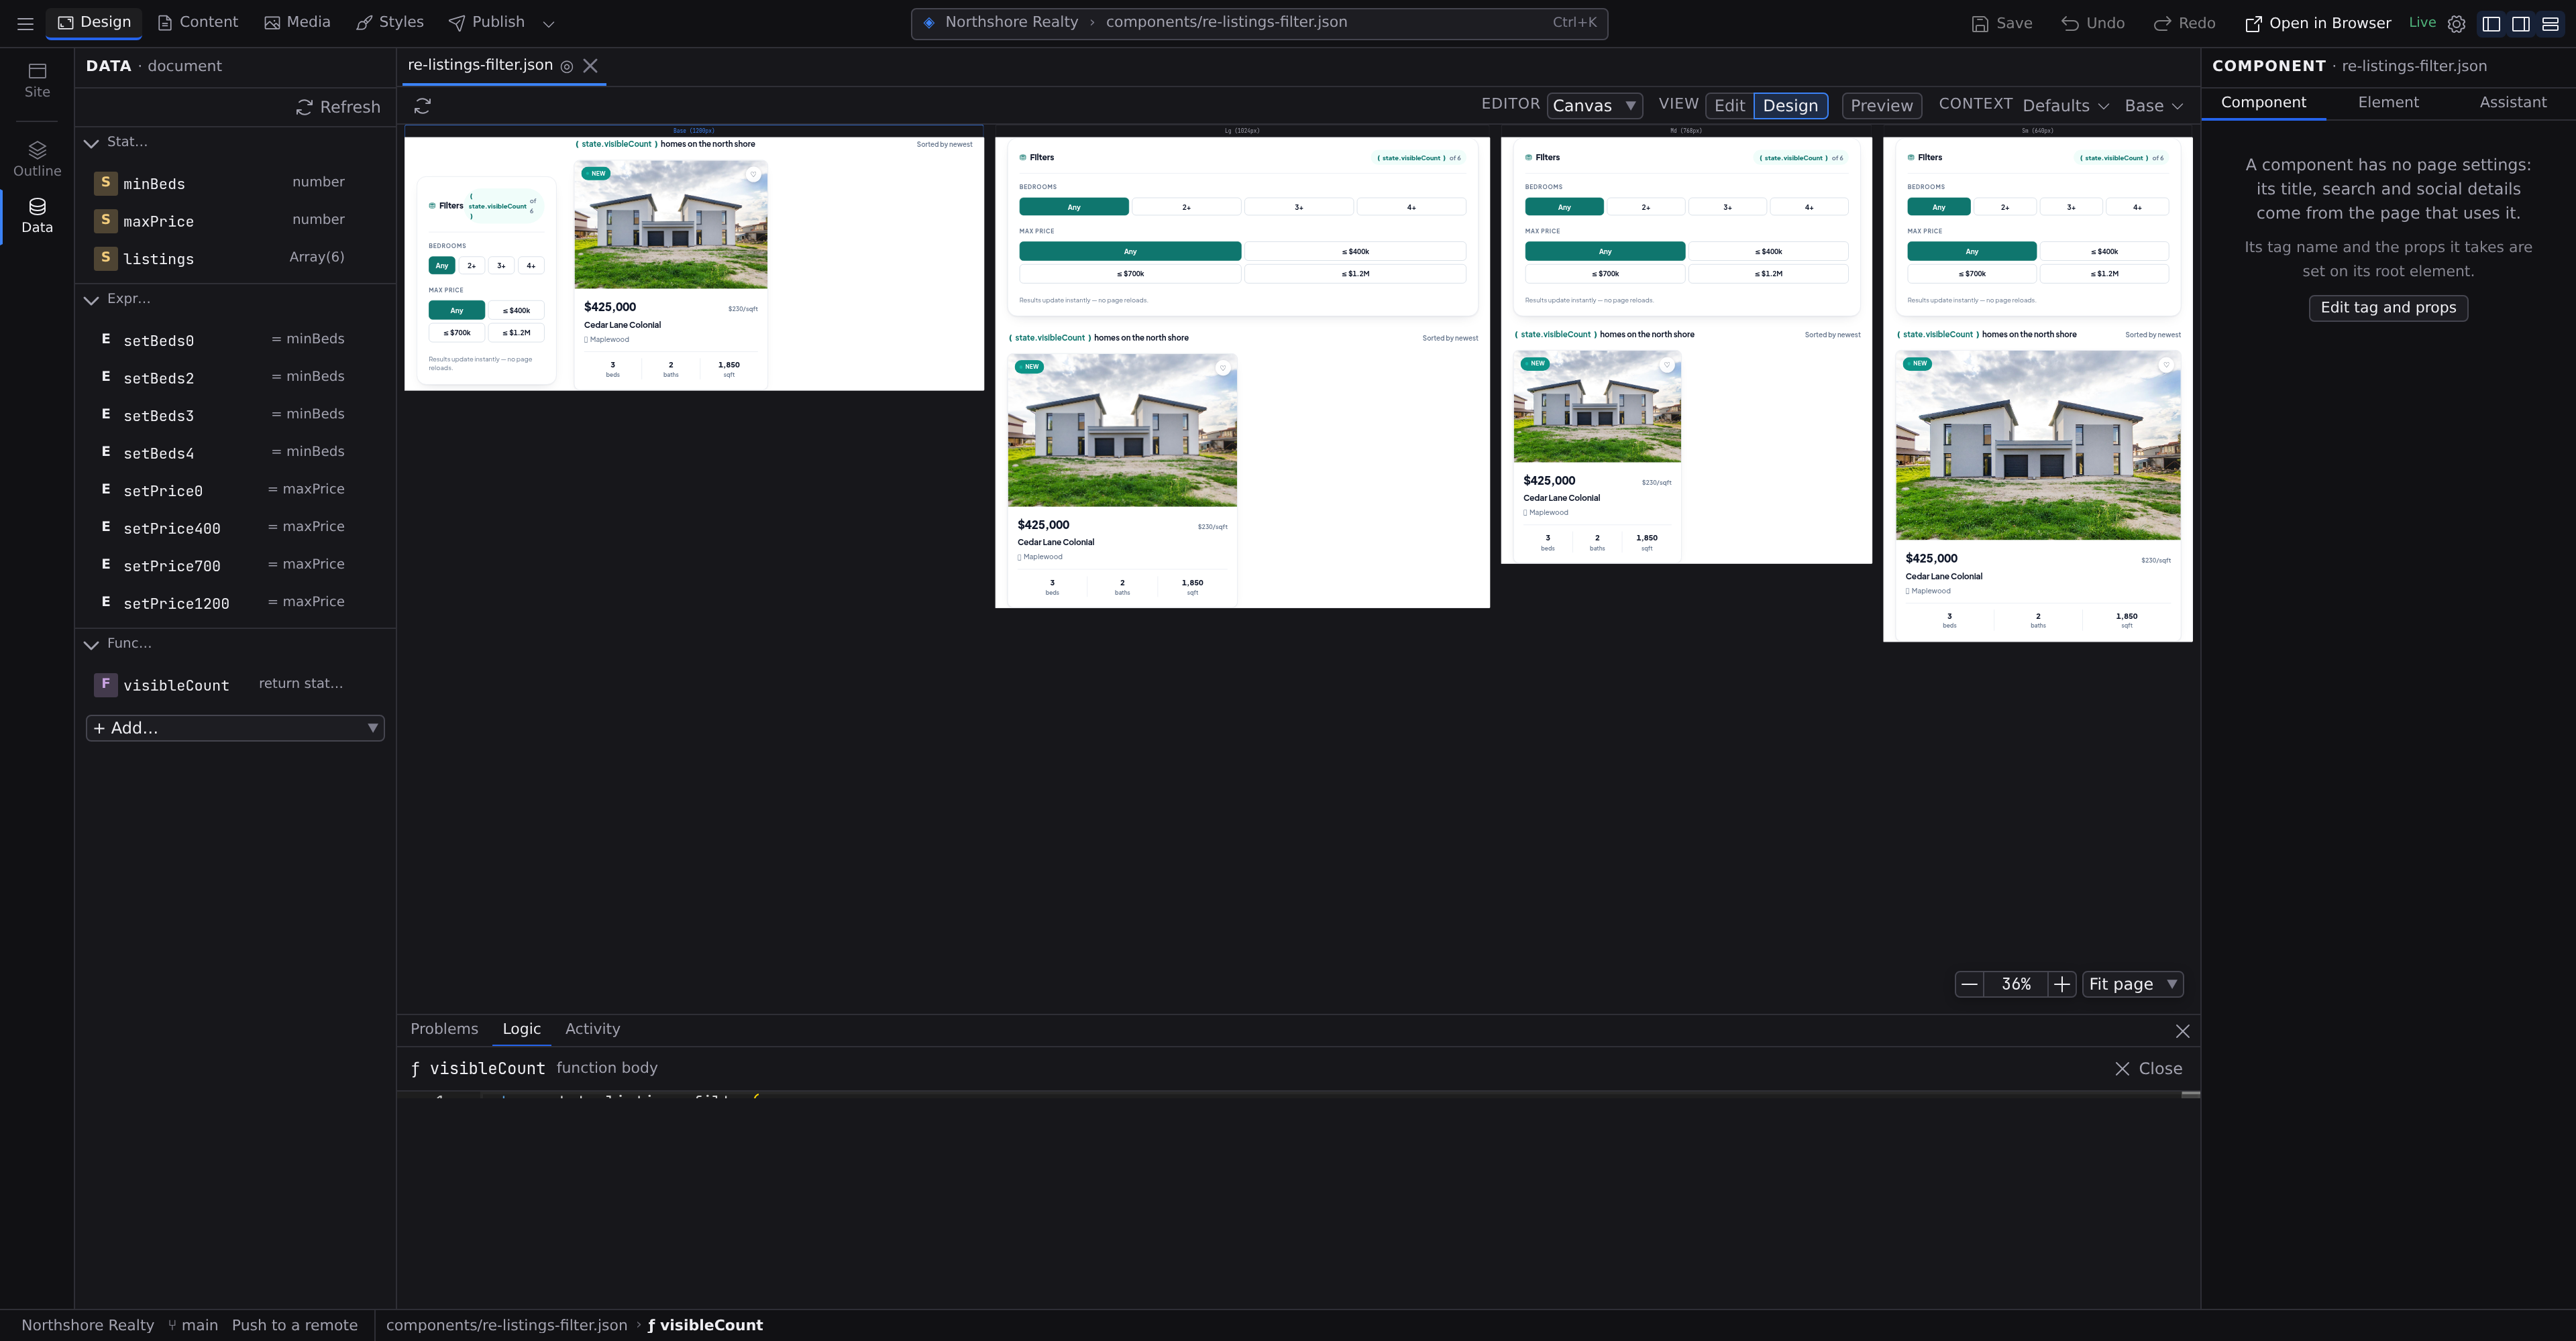2576x1341 pixels.
Task: Expand the Publish options chevron
Action: coord(548,23)
